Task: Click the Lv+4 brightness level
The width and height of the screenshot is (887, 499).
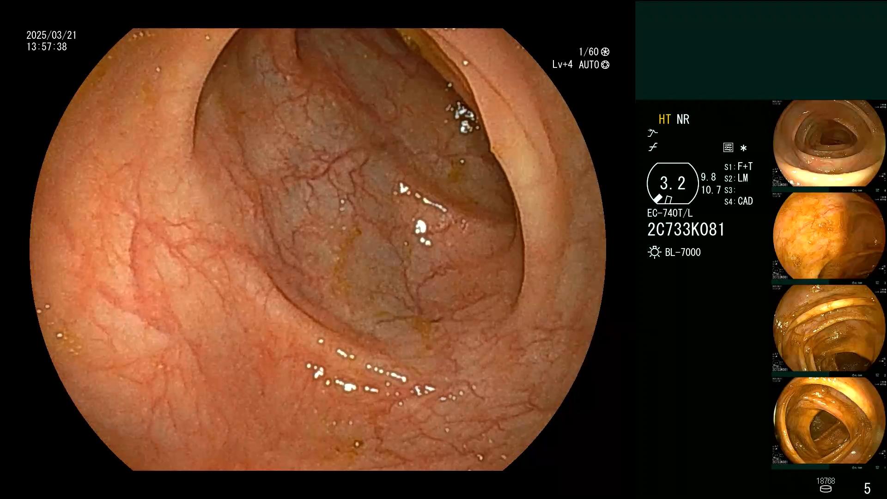Action: tap(562, 65)
